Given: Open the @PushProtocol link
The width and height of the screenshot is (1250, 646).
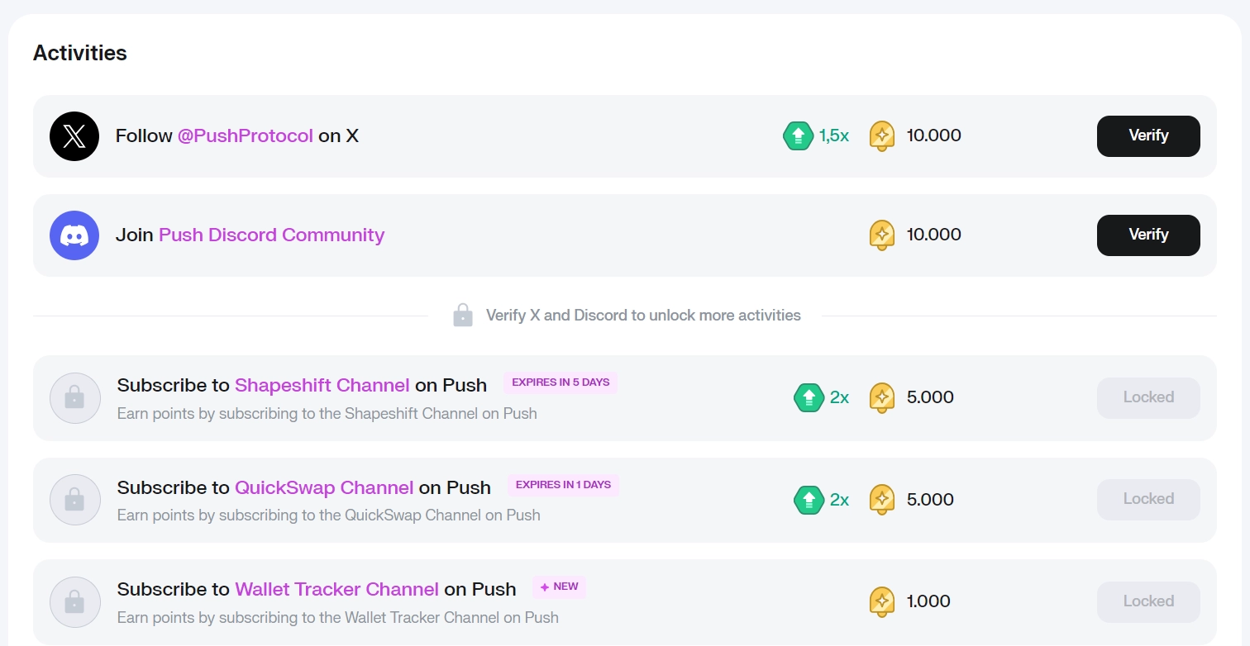Looking at the screenshot, I should pyautogui.click(x=246, y=136).
